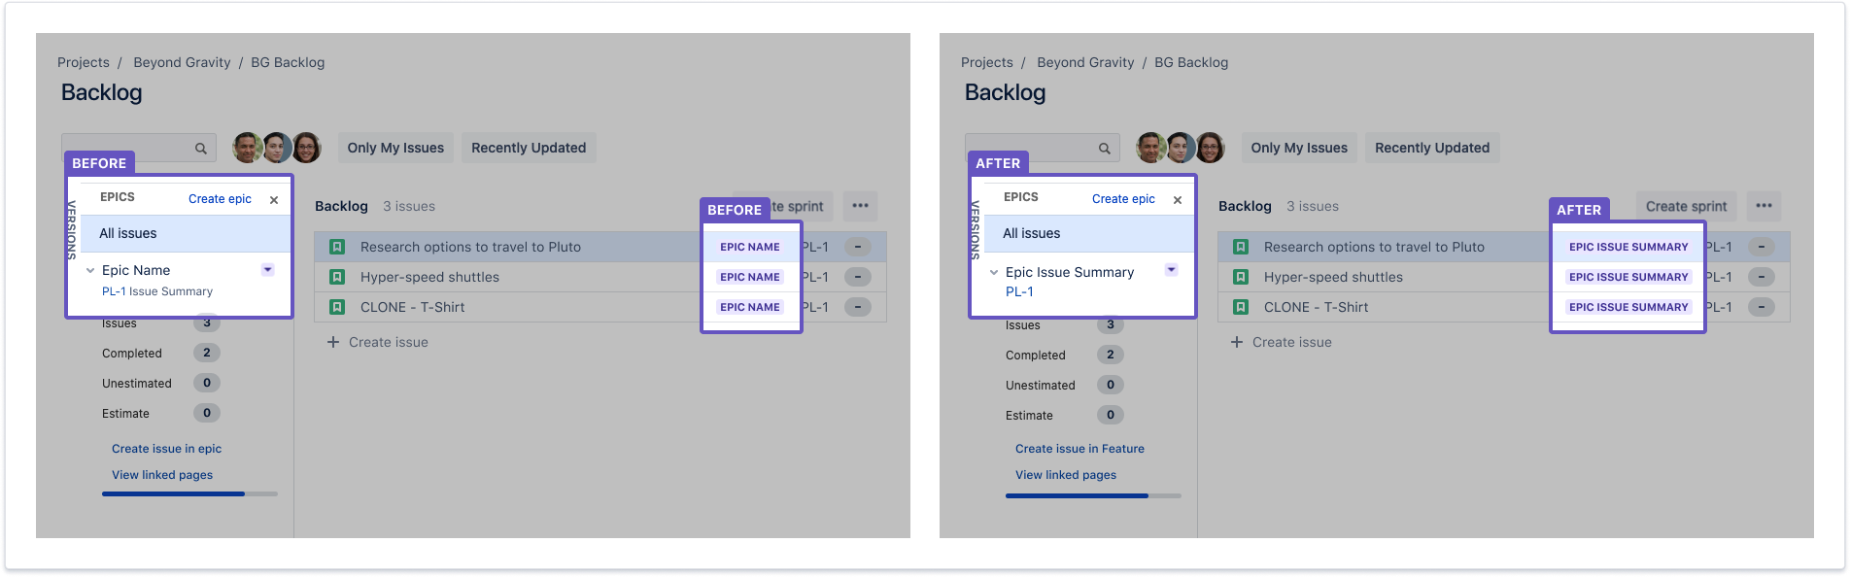Click Create sprint button in After backlog
The width and height of the screenshot is (1850, 577).
click(x=1686, y=206)
